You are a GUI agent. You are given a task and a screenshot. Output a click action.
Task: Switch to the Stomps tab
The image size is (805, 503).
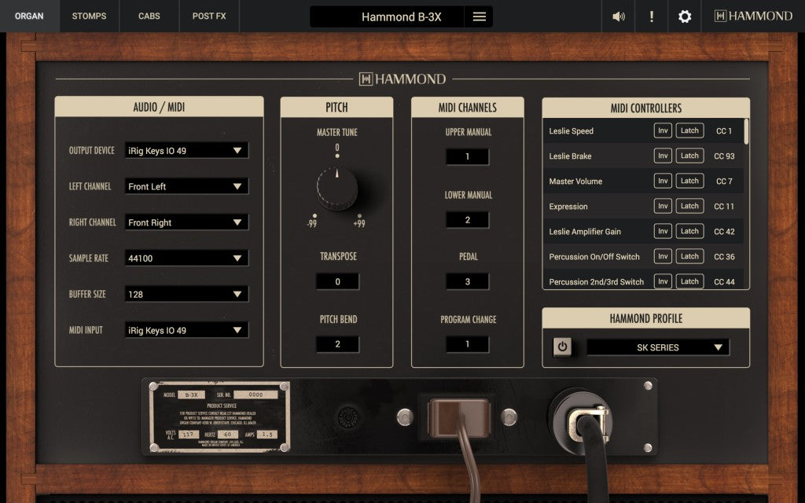pos(90,17)
